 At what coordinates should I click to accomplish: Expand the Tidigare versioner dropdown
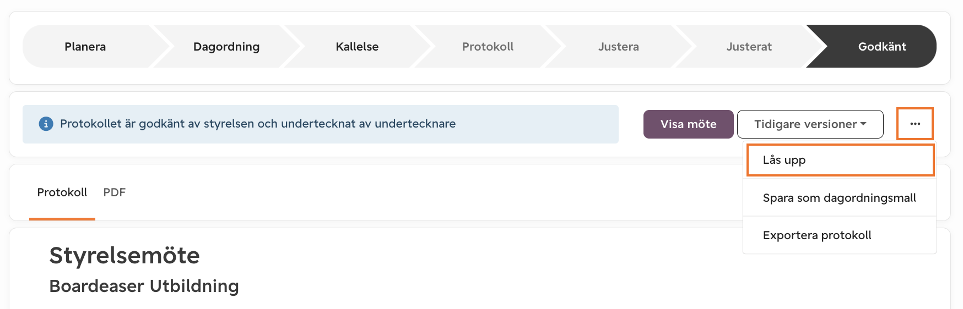point(810,124)
